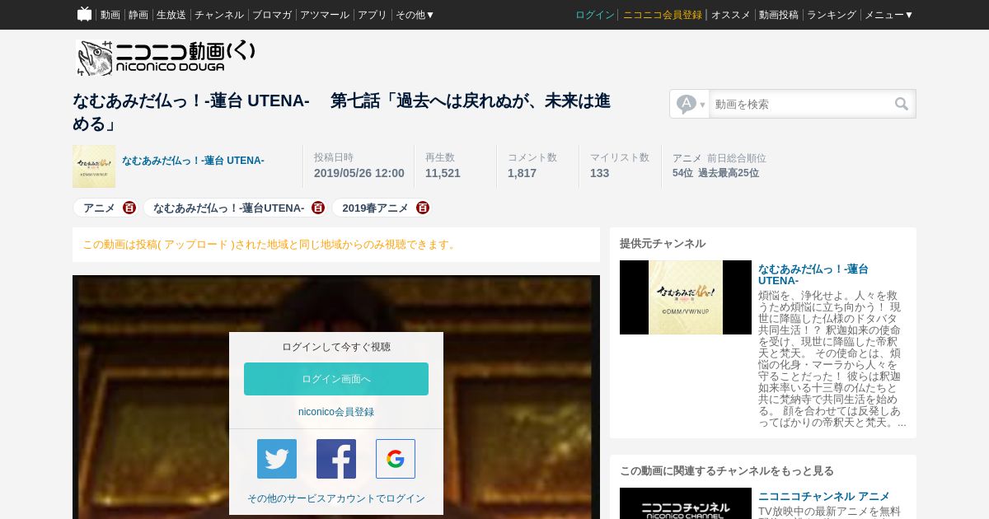Open the Niconico Douga logo home link

pyautogui.click(x=166, y=58)
